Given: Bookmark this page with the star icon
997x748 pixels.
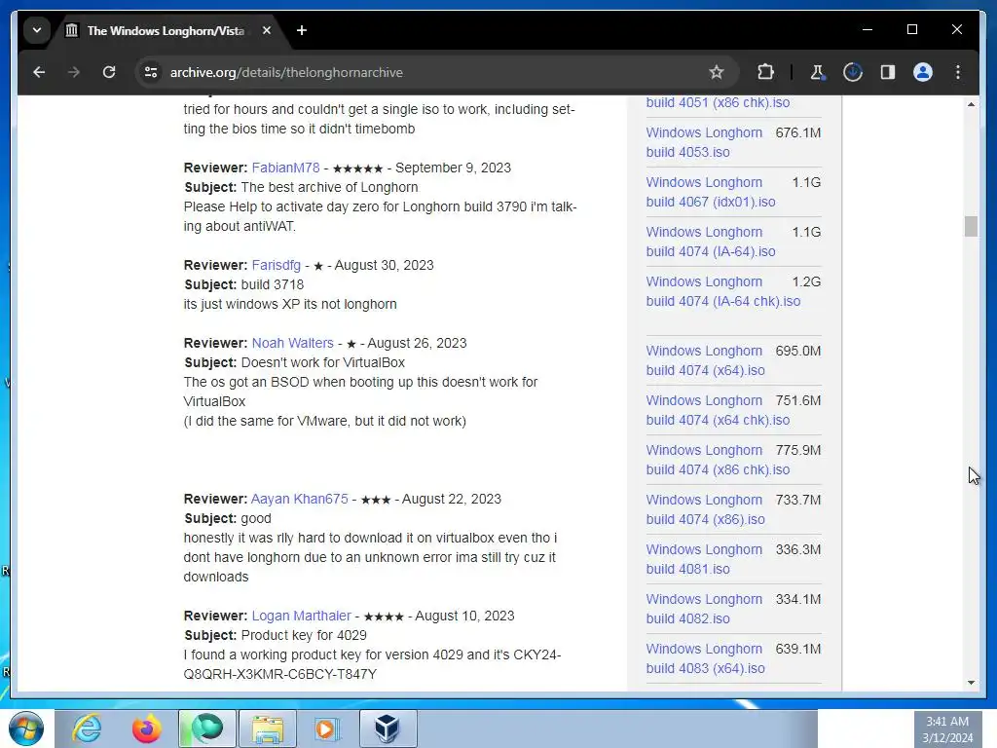Looking at the screenshot, I should (x=717, y=72).
